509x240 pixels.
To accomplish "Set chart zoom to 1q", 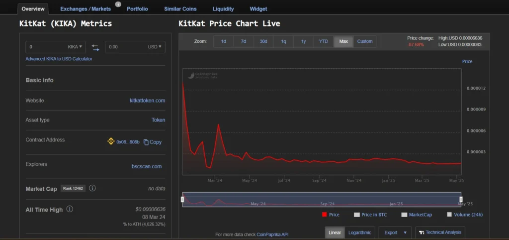I will click(x=283, y=41).
